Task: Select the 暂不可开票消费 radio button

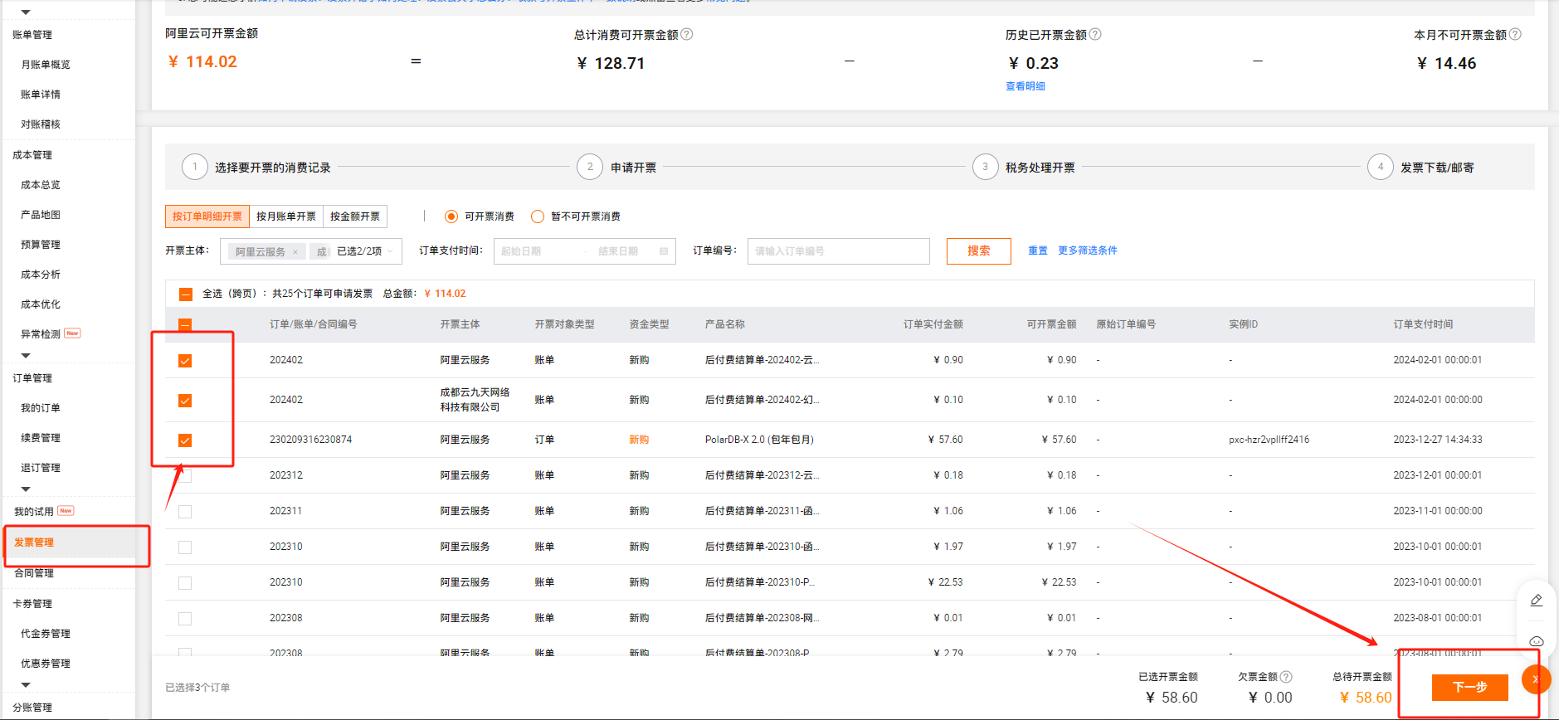Action: point(538,216)
